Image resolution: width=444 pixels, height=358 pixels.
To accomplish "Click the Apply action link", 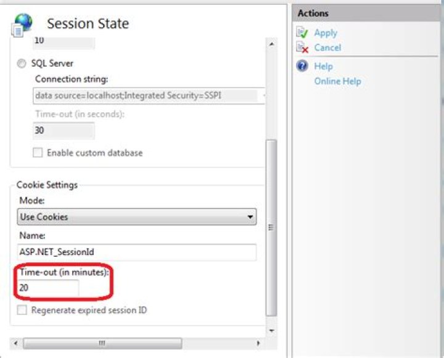I will (326, 33).
